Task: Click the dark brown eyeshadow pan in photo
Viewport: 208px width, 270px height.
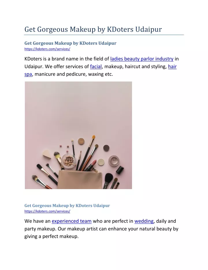Action: pos(106,148)
